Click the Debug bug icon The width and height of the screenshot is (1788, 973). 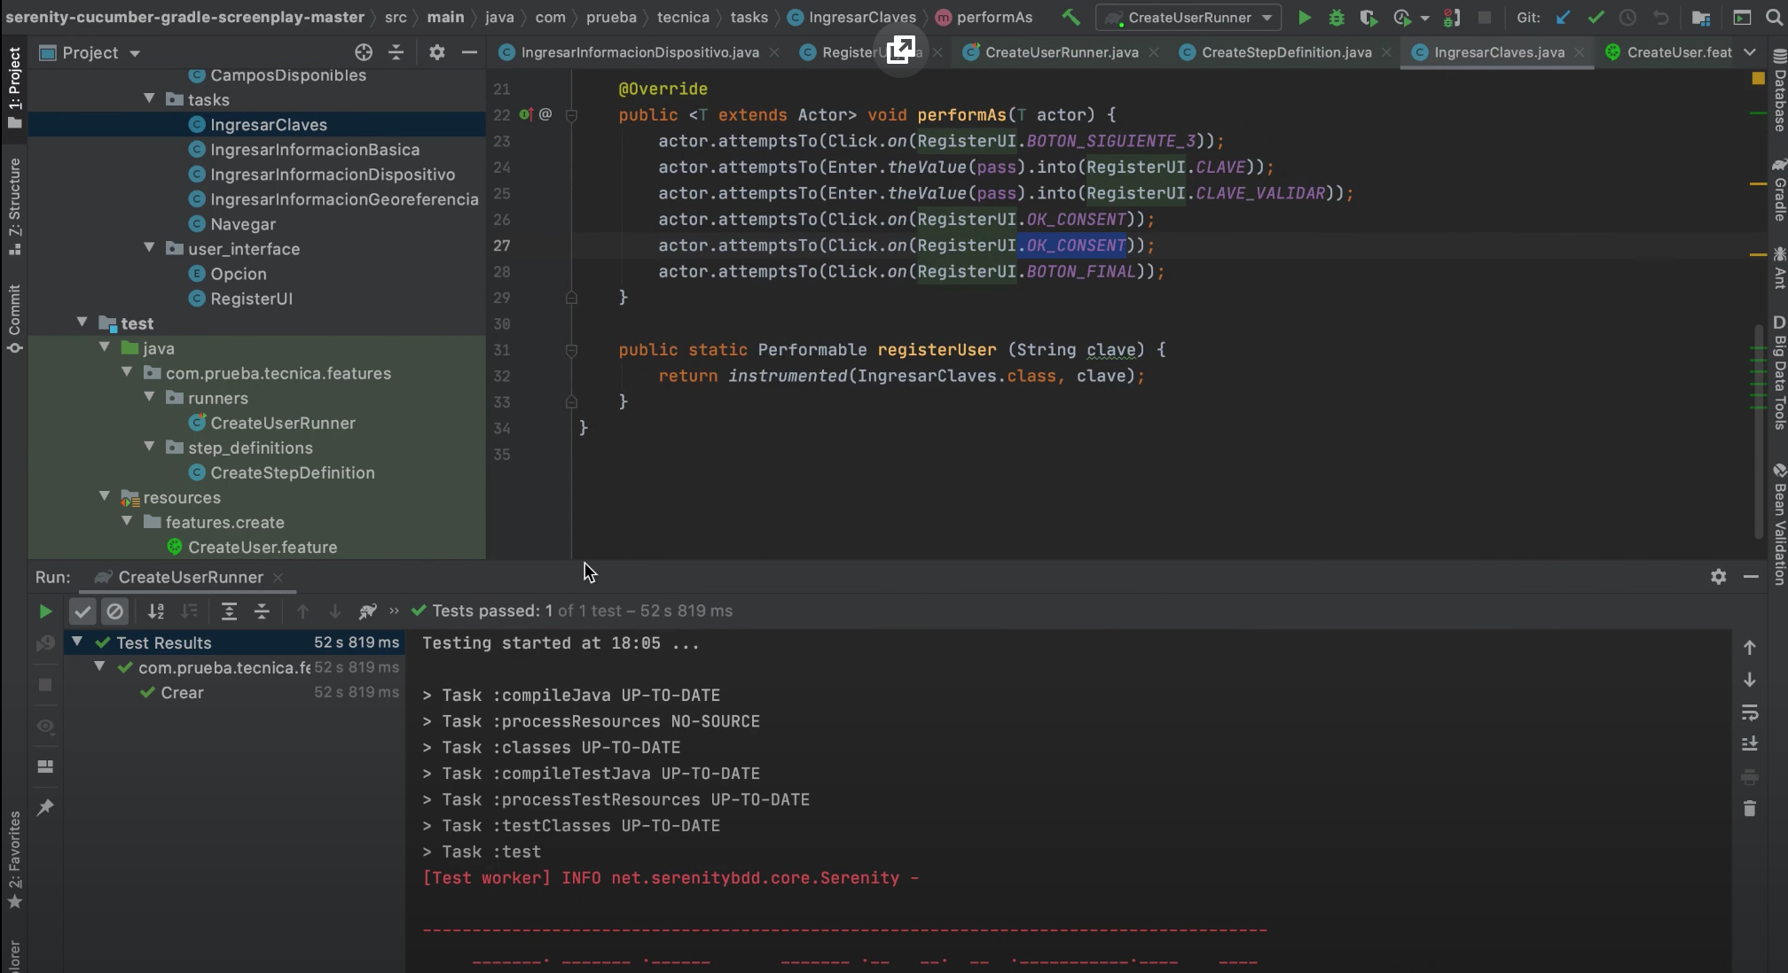[x=1336, y=18]
